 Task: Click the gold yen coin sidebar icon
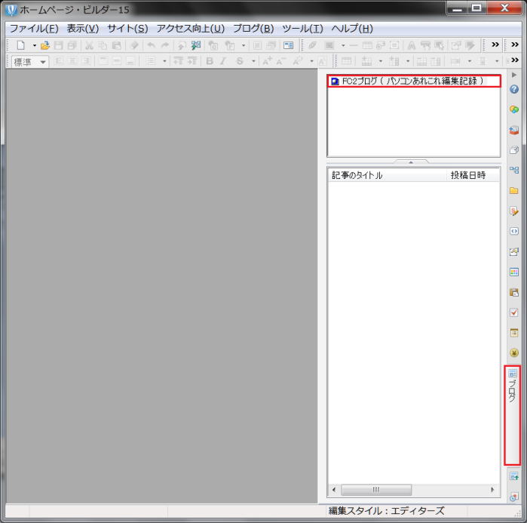click(514, 352)
